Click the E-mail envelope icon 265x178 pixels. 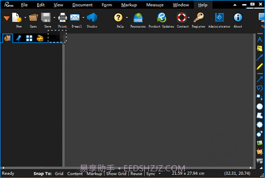[75, 17]
